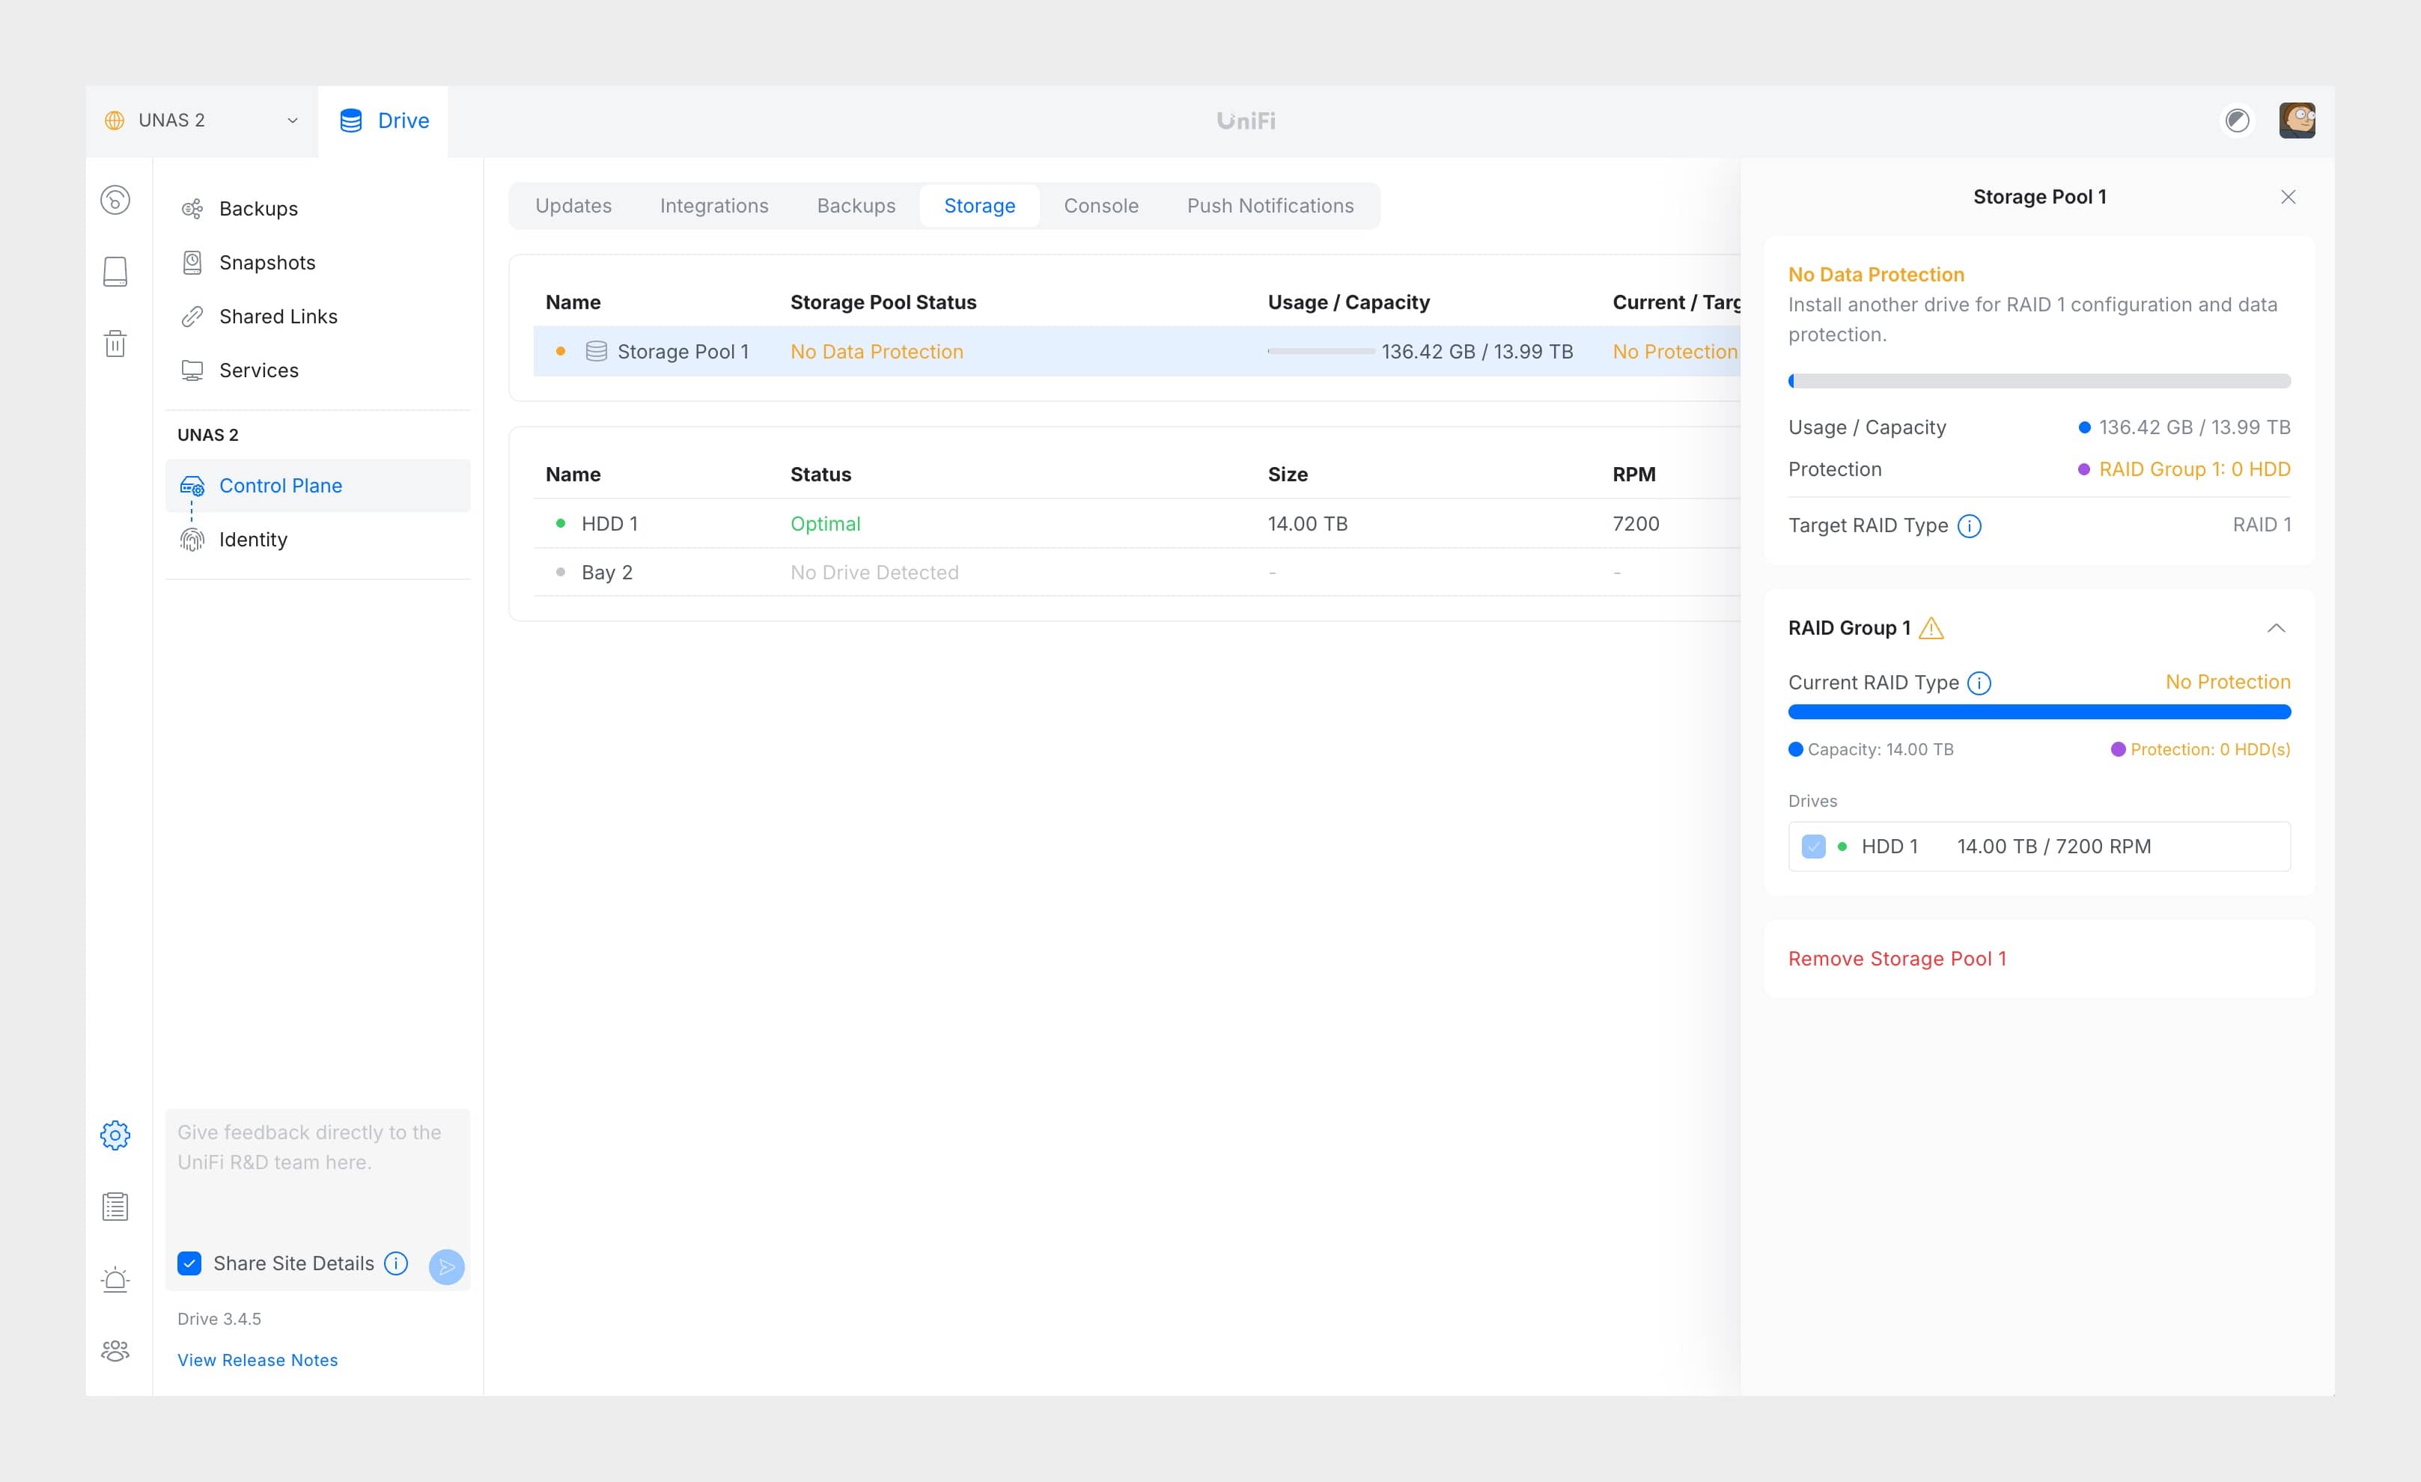
Task: Click Remove Storage Pool 1
Action: 1896,959
